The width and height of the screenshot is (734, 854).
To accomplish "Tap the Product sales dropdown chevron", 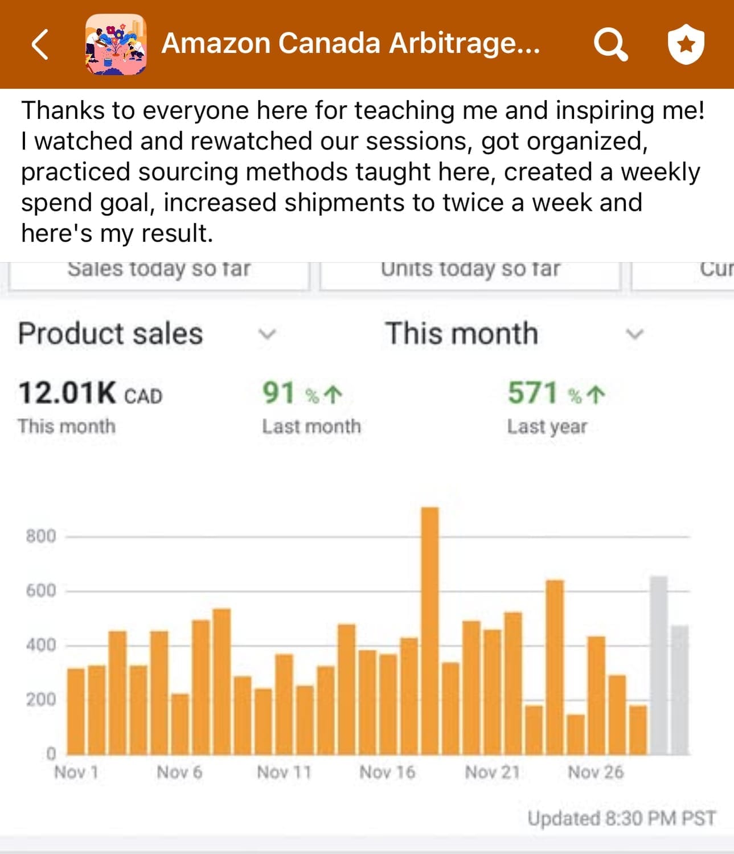I will [267, 334].
